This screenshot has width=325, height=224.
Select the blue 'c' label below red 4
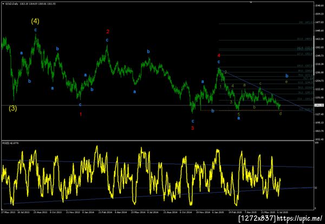(x=219, y=62)
